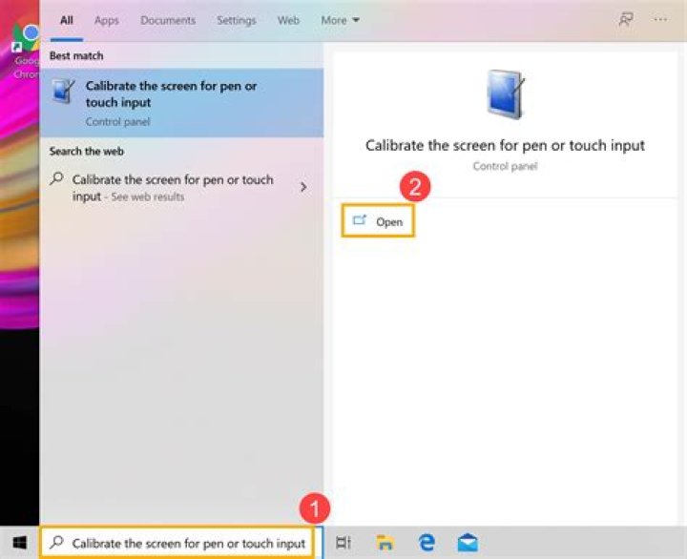Launch File Explorer from the taskbar
The image size is (687, 559).
pyautogui.click(x=385, y=543)
